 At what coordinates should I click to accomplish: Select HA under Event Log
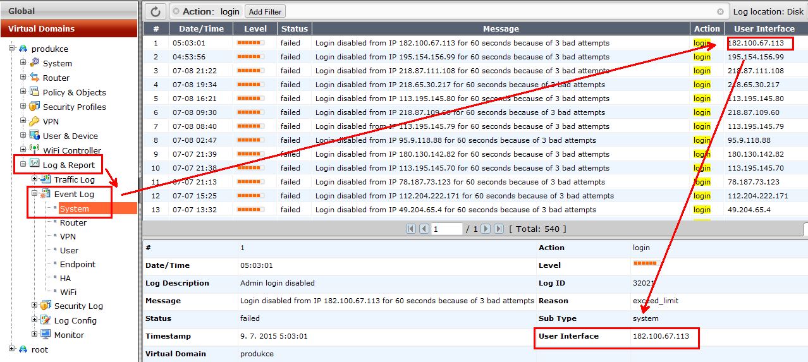65,278
